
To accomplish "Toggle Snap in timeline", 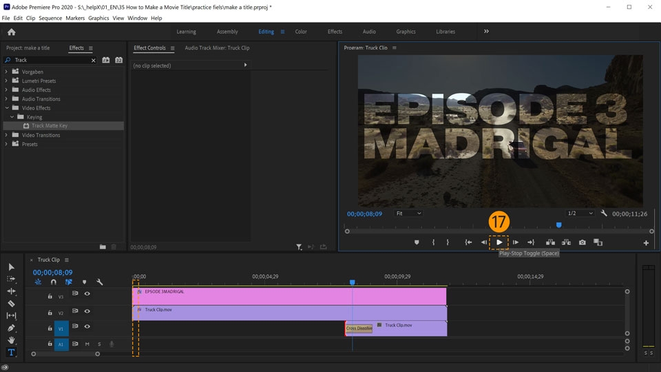I will tap(53, 282).
